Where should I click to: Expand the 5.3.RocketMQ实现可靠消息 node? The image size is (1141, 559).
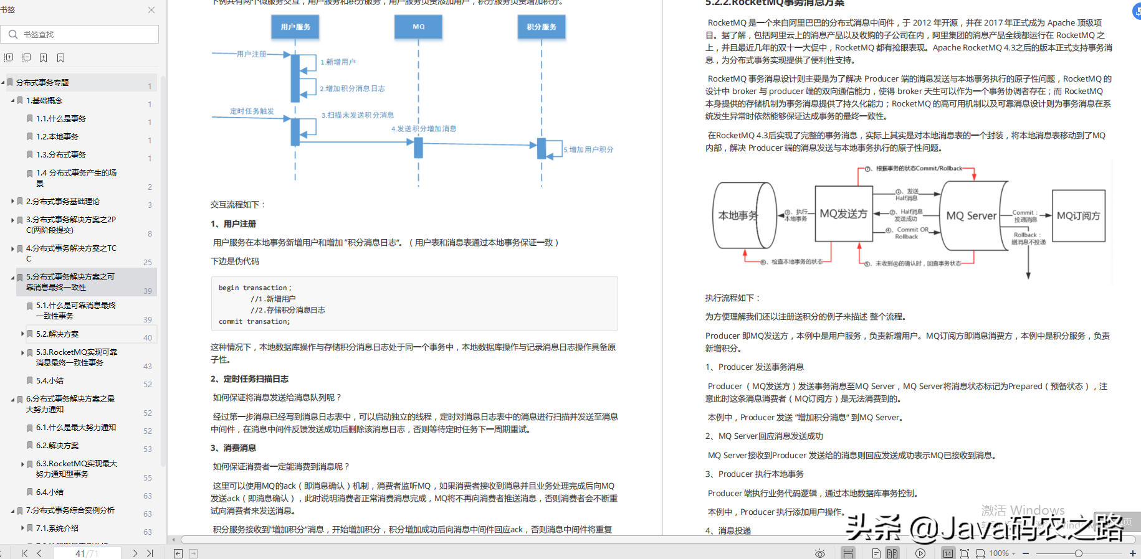pos(22,352)
